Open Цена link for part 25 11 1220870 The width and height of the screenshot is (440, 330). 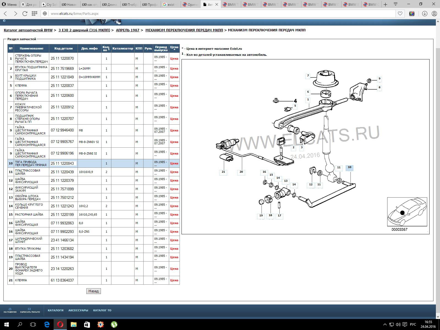(174, 59)
